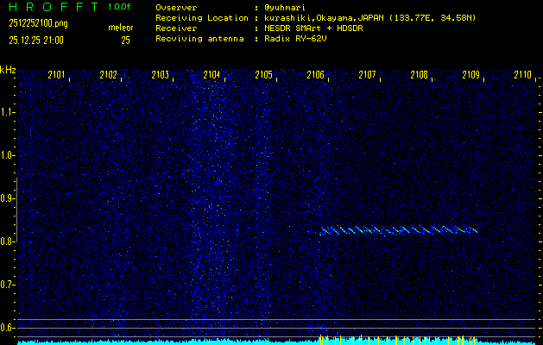Image resolution: width=543 pixels, height=345 pixels.
Task: Select the location text kurashiki,Okayama,JAPAN
Action: coord(325,18)
